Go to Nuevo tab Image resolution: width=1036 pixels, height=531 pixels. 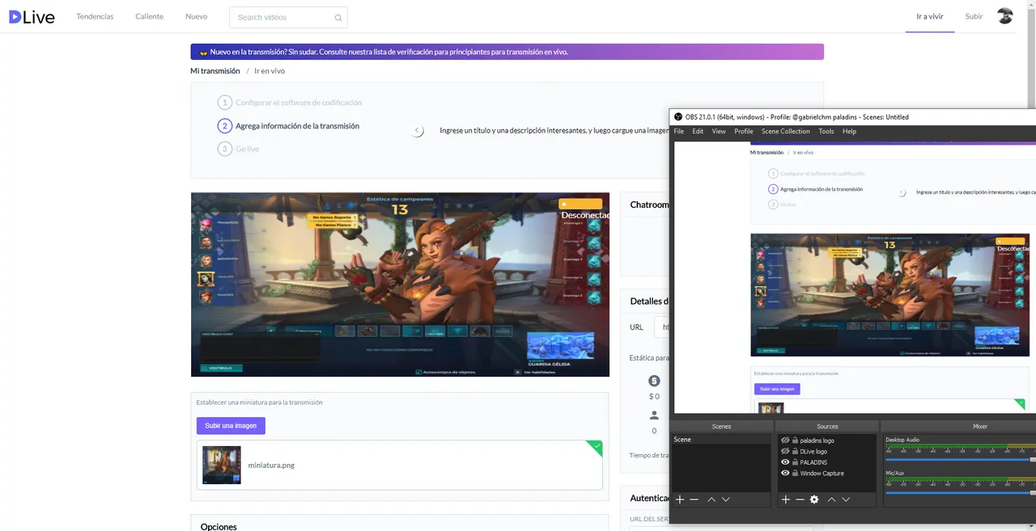[196, 16]
